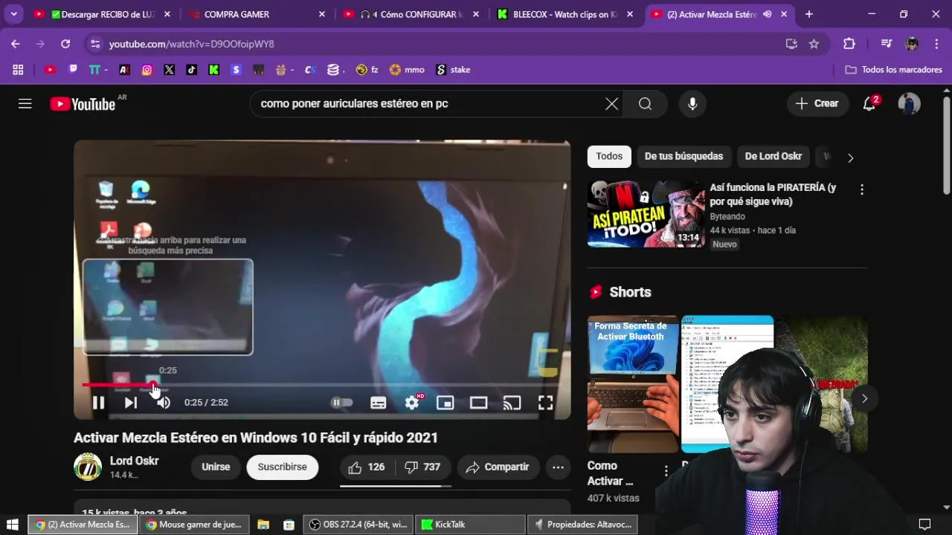
Task: Open the video player settings gear
Action: pyautogui.click(x=412, y=403)
